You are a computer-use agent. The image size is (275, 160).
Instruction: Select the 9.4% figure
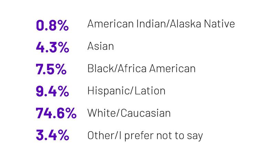(52, 91)
